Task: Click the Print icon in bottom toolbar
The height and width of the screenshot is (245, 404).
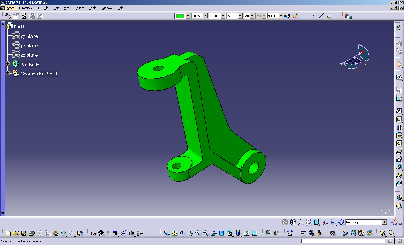Action: (x=32, y=233)
